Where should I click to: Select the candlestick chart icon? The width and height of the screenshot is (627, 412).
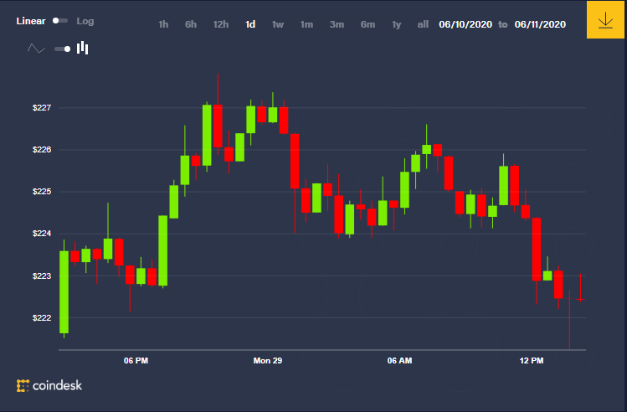tap(82, 48)
